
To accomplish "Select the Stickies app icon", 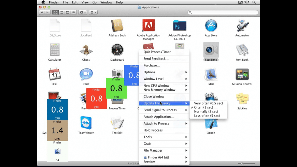I will click(242, 98).
